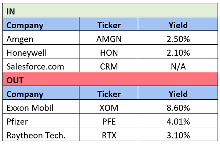220x144 pixels.
Task: Select the Amgen company cell
Action: (41, 38)
